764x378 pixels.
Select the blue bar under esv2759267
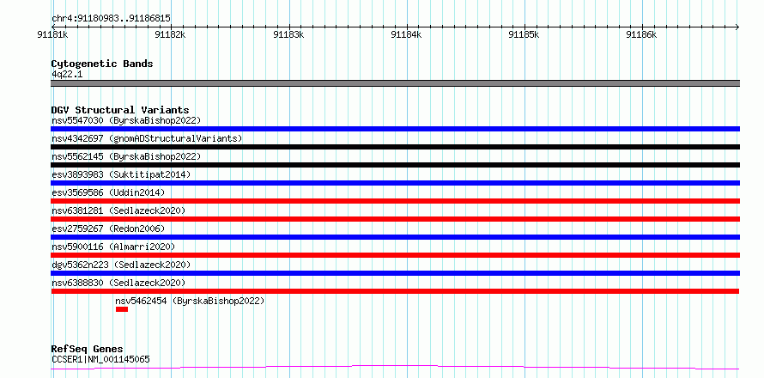point(395,237)
